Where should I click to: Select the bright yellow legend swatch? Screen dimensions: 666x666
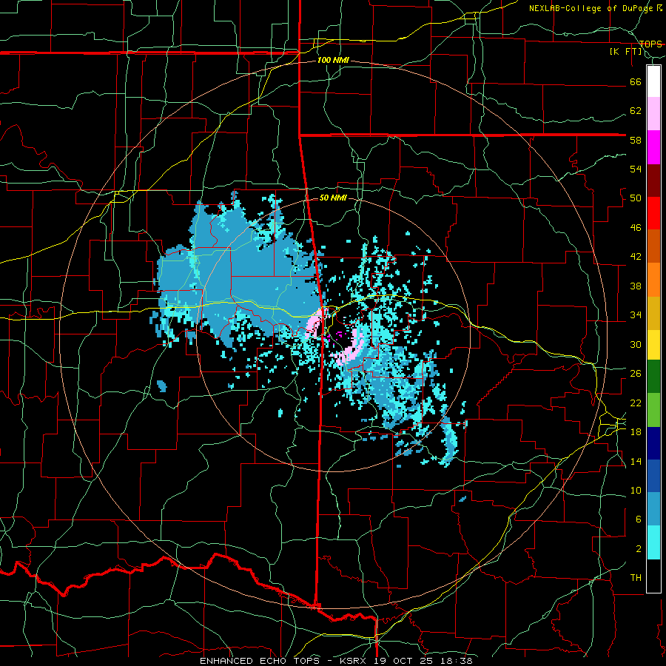pyautogui.click(x=653, y=344)
